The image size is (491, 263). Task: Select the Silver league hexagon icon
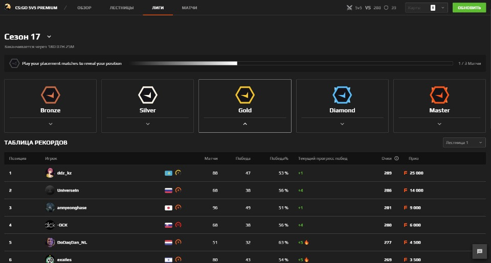(x=147, y=95)
